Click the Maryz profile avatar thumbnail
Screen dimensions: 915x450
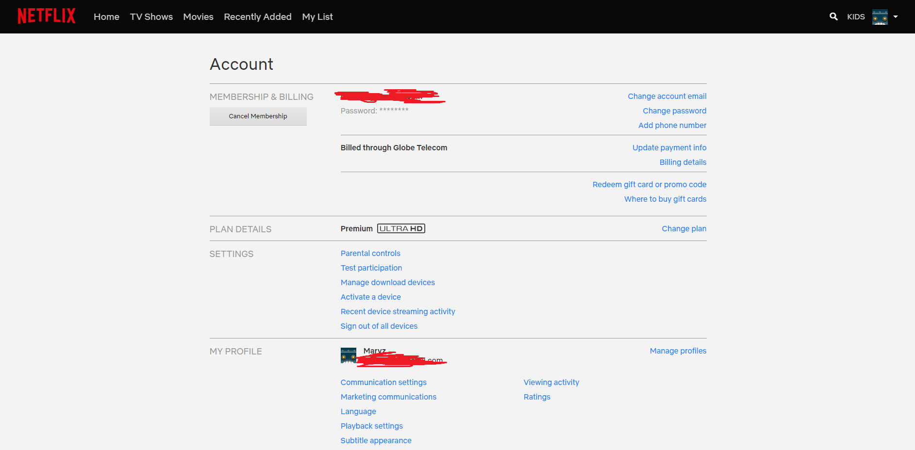click(349, 355)
